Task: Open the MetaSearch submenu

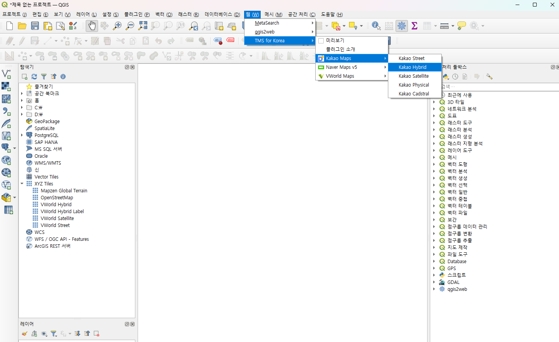Action: [280, 23]
